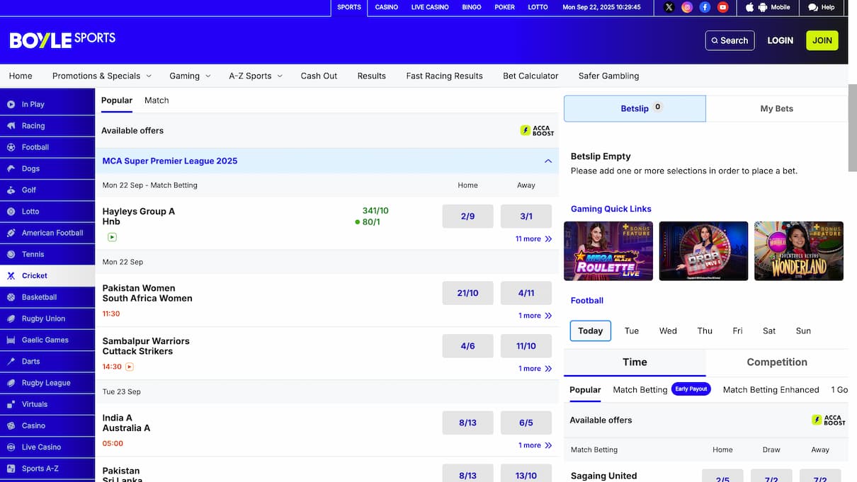Open Football from the sidebar

pos(47,147)
